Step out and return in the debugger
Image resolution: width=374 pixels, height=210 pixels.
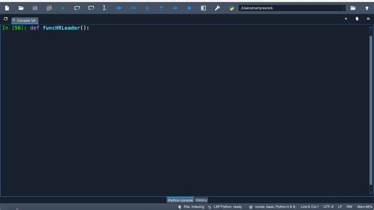coord(161,8)
